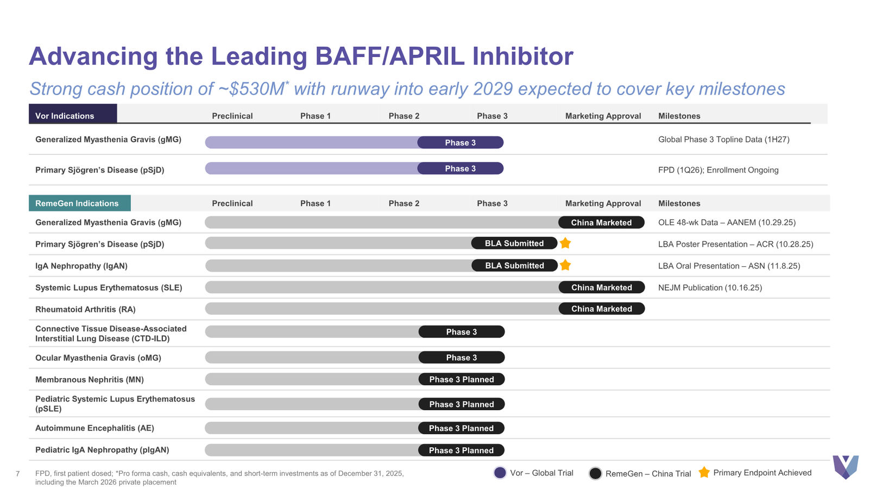Image resolution: width=869 pixels, height=489 pixels.
Task: Click slide page number 7
Action: pyautogui.click(x=18, y=474)
